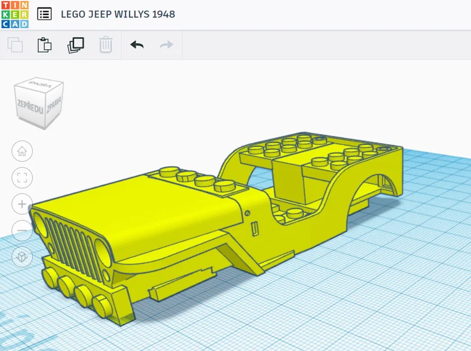Go home via the Tinkercad logo
The image size is (471, 351).
pos(15,13)
